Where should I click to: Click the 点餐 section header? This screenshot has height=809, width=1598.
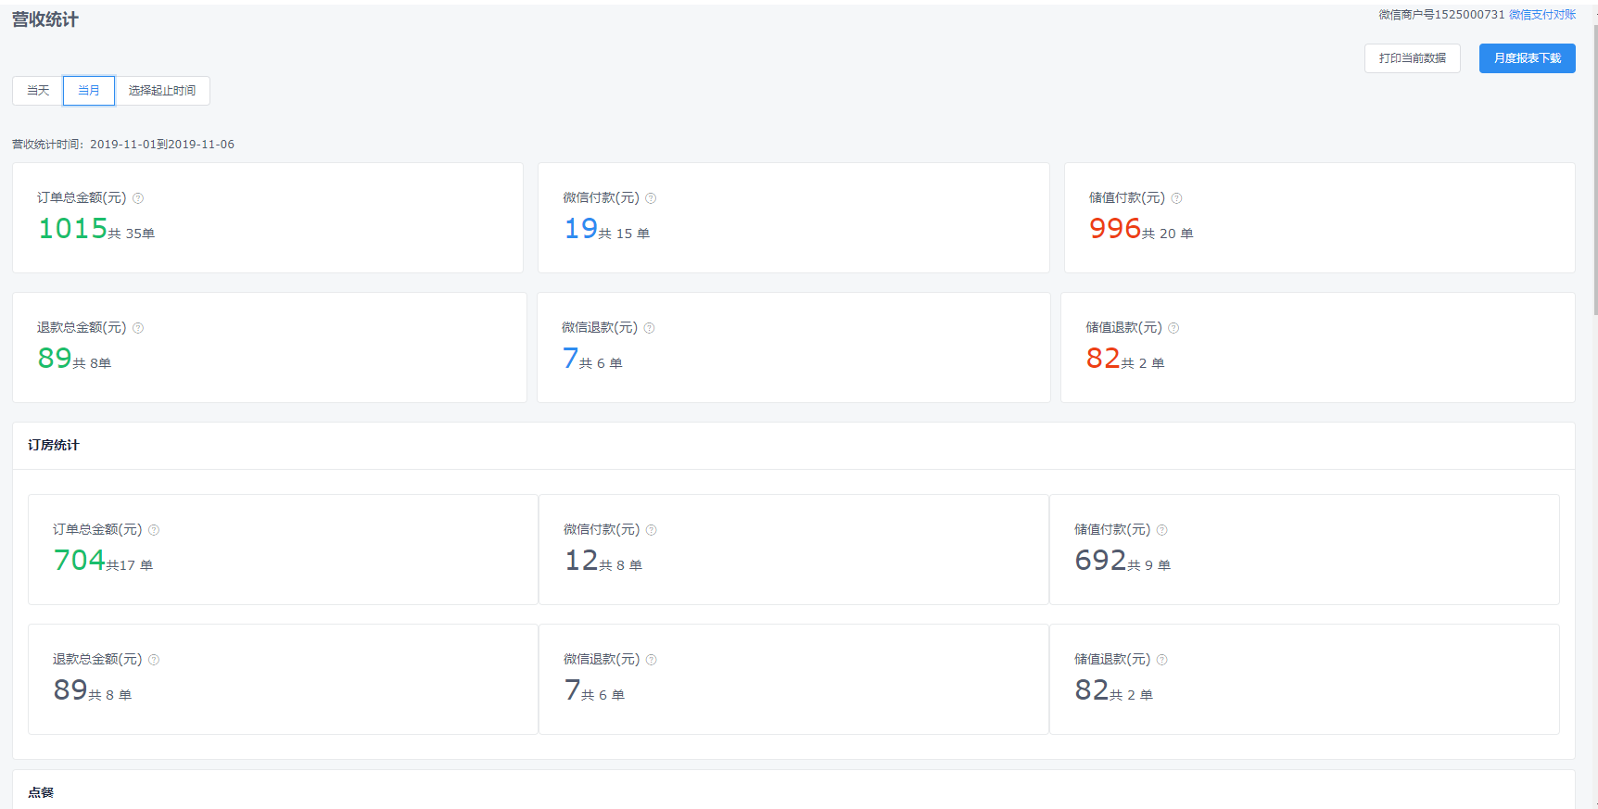tap(41, 793)
